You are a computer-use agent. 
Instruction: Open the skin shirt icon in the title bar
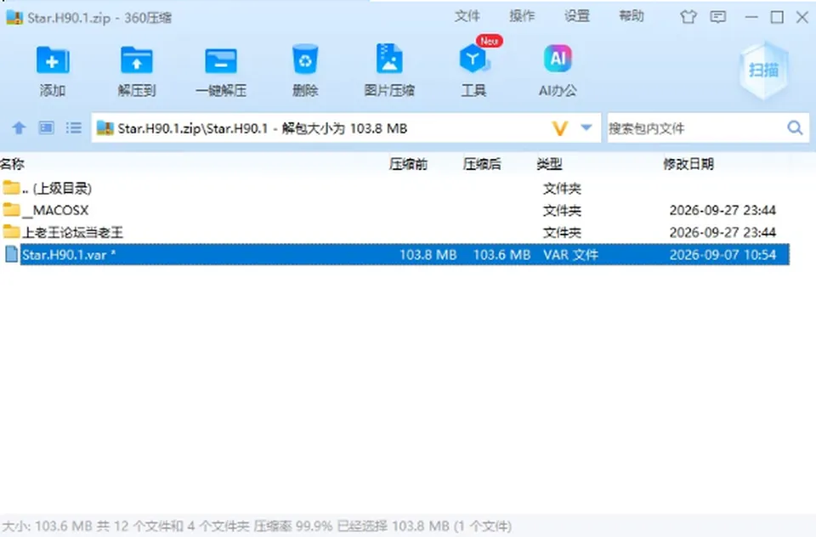[x=688, y=17]
